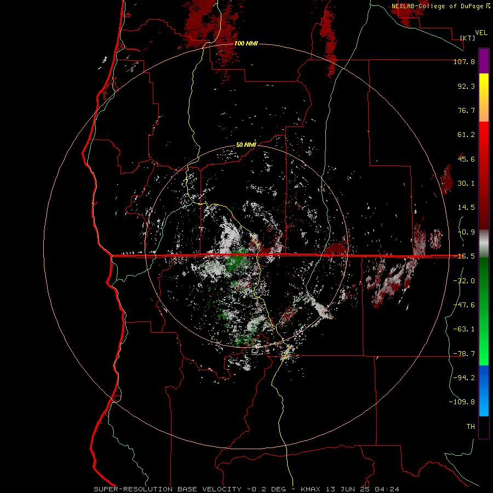Click the 76.7 velocity scale value

pyautogui.click(x=466, y=110)
